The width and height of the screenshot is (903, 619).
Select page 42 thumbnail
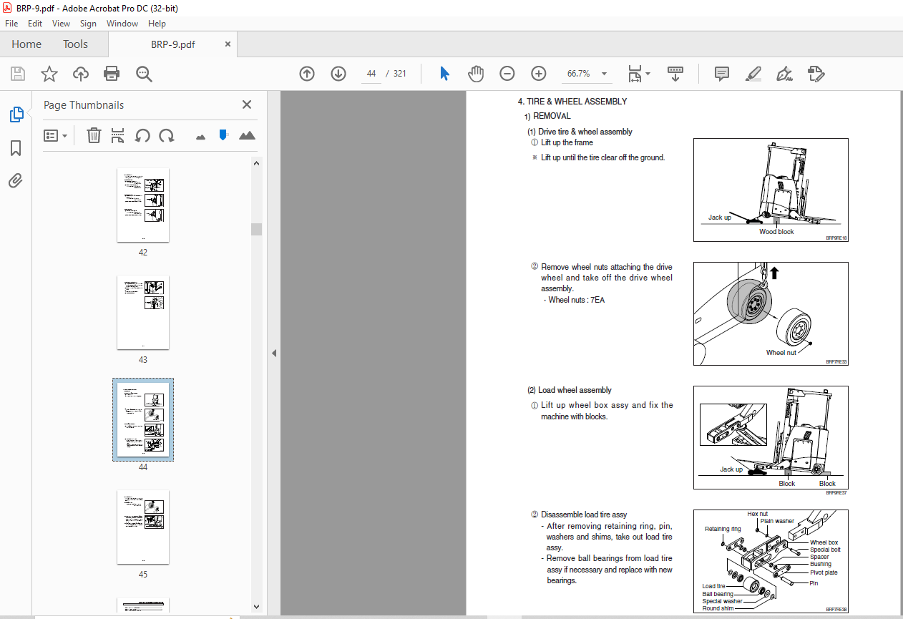(143, 205)
